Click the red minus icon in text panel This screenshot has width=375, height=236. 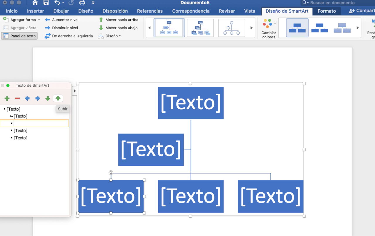17,99
